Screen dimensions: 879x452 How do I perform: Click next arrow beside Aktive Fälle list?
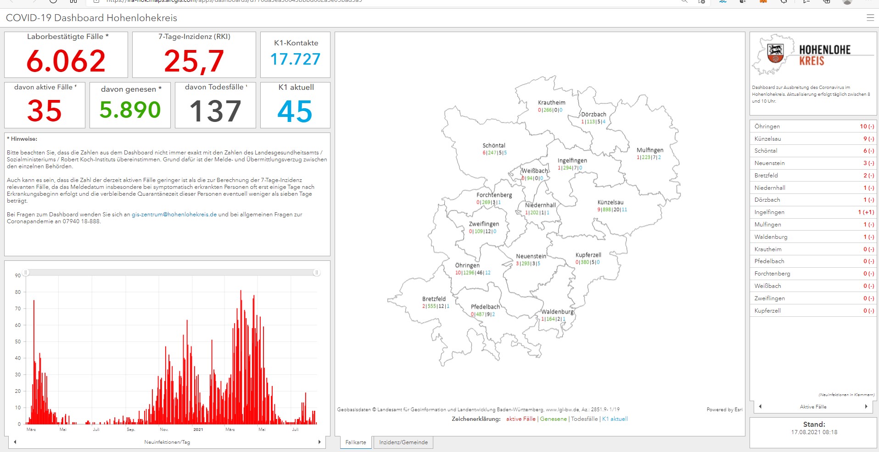point(866,407)
